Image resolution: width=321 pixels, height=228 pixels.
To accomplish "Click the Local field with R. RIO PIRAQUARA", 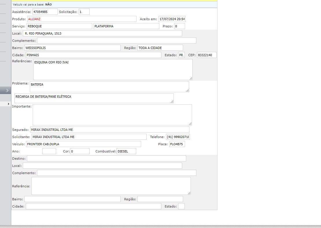I will click(x=102, y=33).
